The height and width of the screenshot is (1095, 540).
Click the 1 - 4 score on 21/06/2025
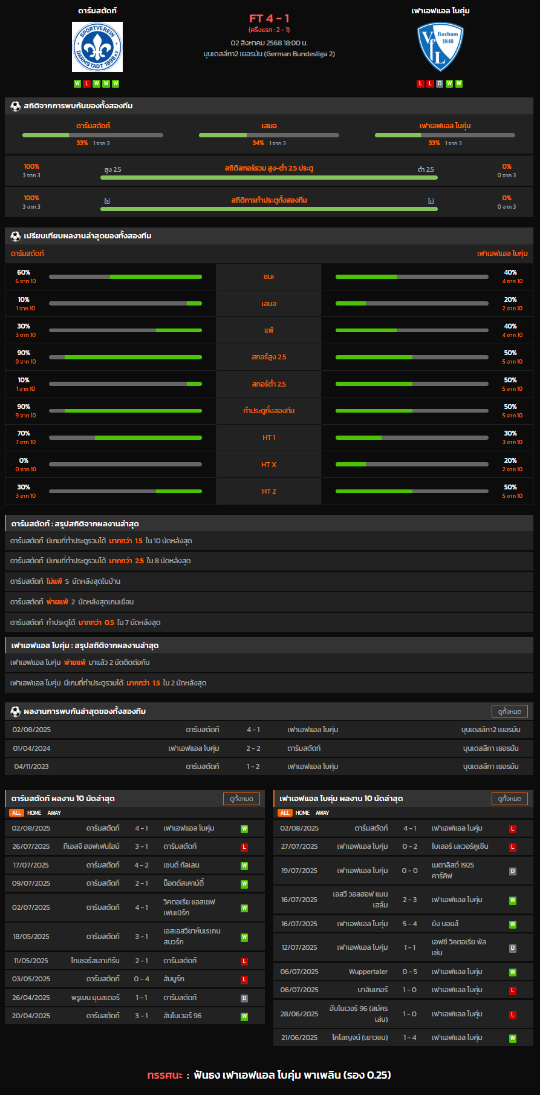click(410, 1038)
